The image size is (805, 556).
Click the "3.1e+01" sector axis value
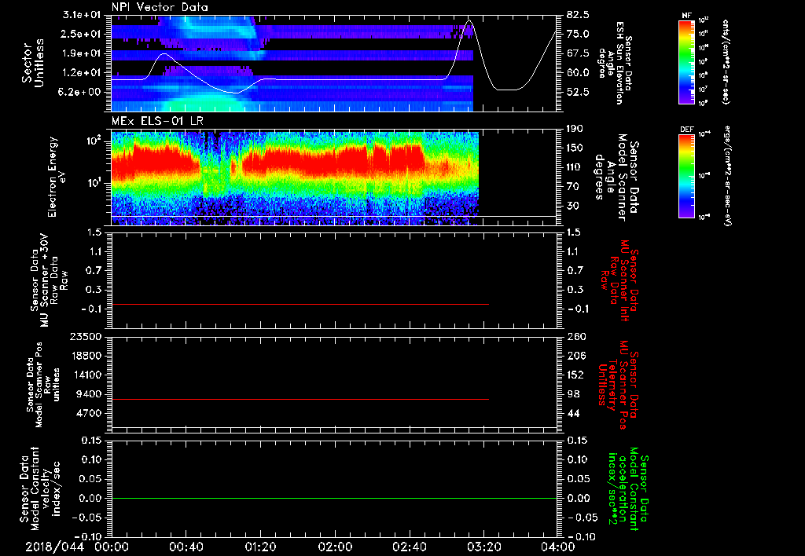click(x=80, y=14)
